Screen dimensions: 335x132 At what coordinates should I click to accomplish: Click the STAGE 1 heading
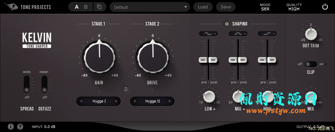pos(99,24)
